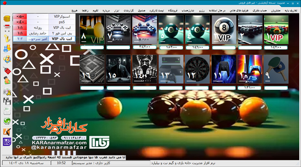Open the customers people icon
The width and height of the screenshot is (301, 167).
point(7,48)
